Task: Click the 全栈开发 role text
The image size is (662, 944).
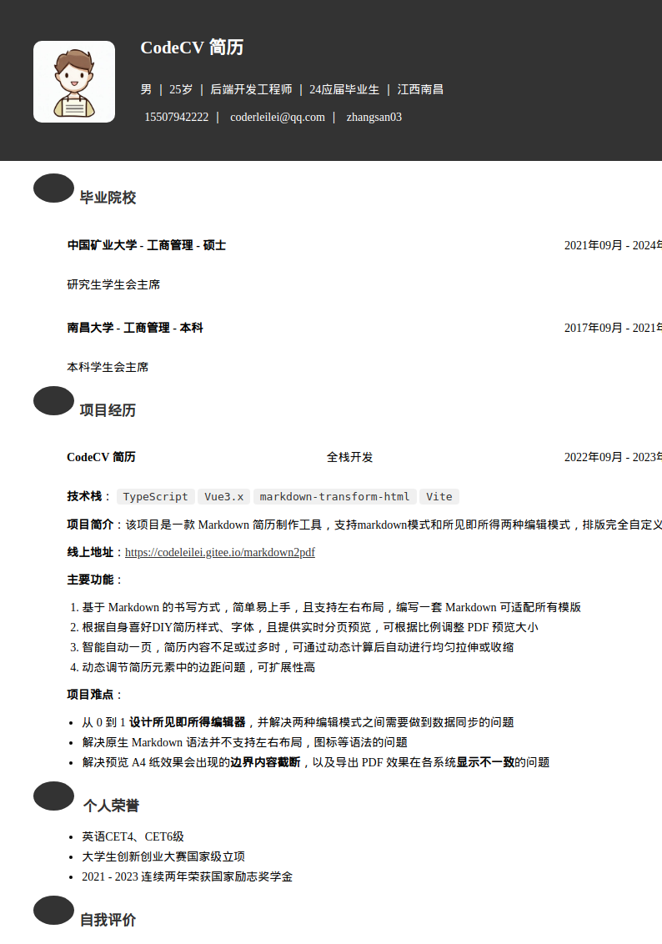Action: click(x=349, y=457)
